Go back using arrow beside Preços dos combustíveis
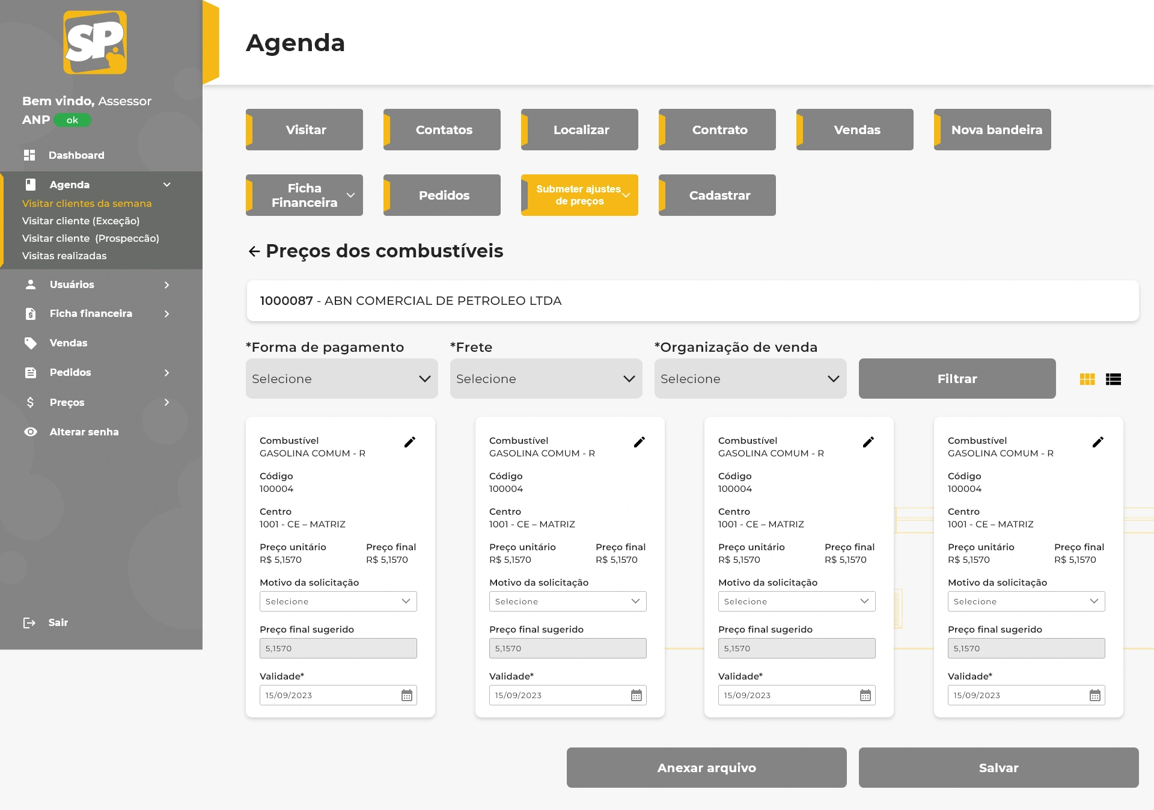This screenshot has height=810, width=1154. pyautogui.click(x=254, y=251)
